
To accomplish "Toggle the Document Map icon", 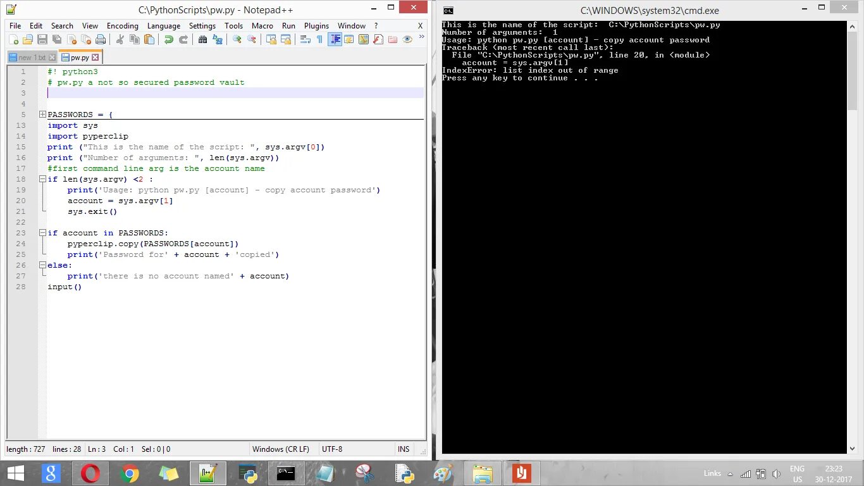I will click(364, 39).
